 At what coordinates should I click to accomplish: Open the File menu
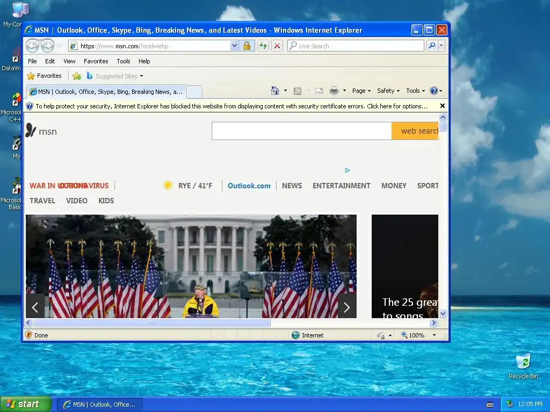tap(32, 61)
